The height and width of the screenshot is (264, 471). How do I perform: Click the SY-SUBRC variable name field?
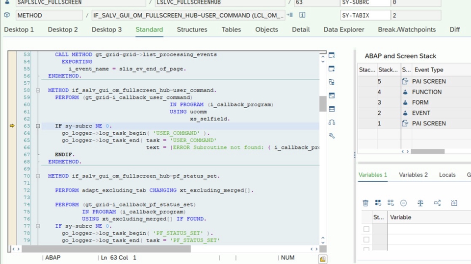(365, 2)
